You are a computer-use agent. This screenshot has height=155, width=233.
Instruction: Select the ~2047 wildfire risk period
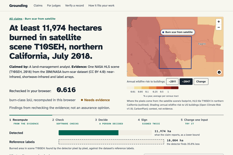(x=186, y=82)
